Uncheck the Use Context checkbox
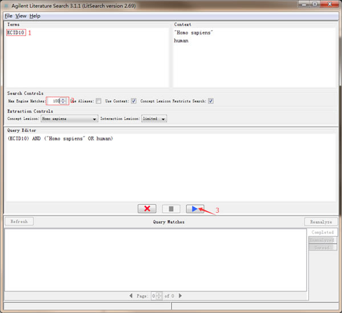Image resolution: width=342 pixels, height=313 pixels. coord(133,101)
